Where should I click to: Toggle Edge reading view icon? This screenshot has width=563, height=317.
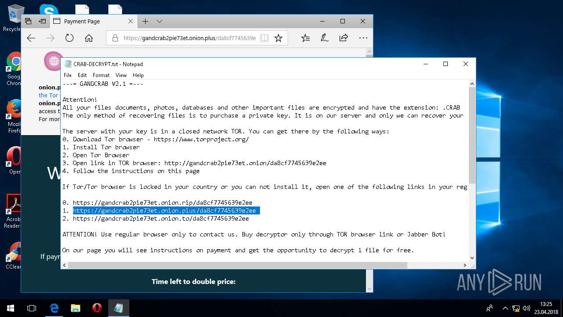[x=264, y=38]
